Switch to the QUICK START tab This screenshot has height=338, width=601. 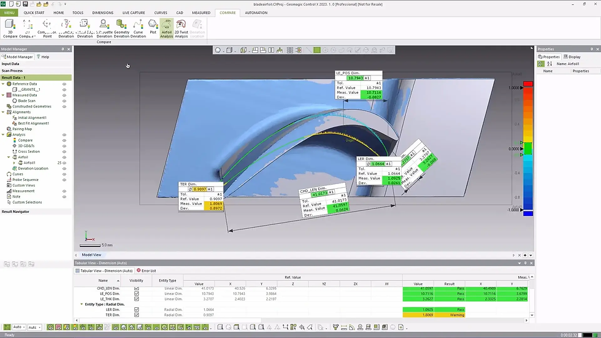[x=34, y=13]
